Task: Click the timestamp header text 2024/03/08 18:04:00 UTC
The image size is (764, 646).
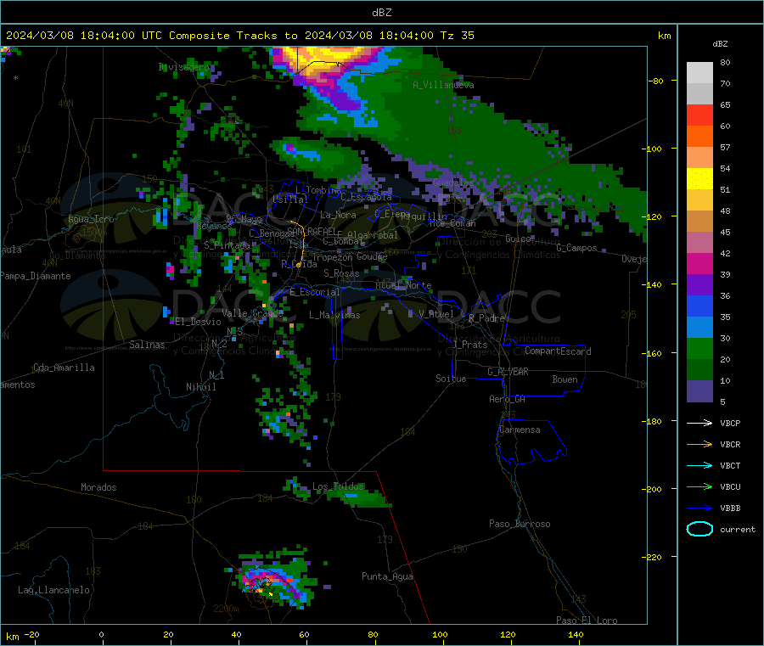Action: [x=83, y=36]
